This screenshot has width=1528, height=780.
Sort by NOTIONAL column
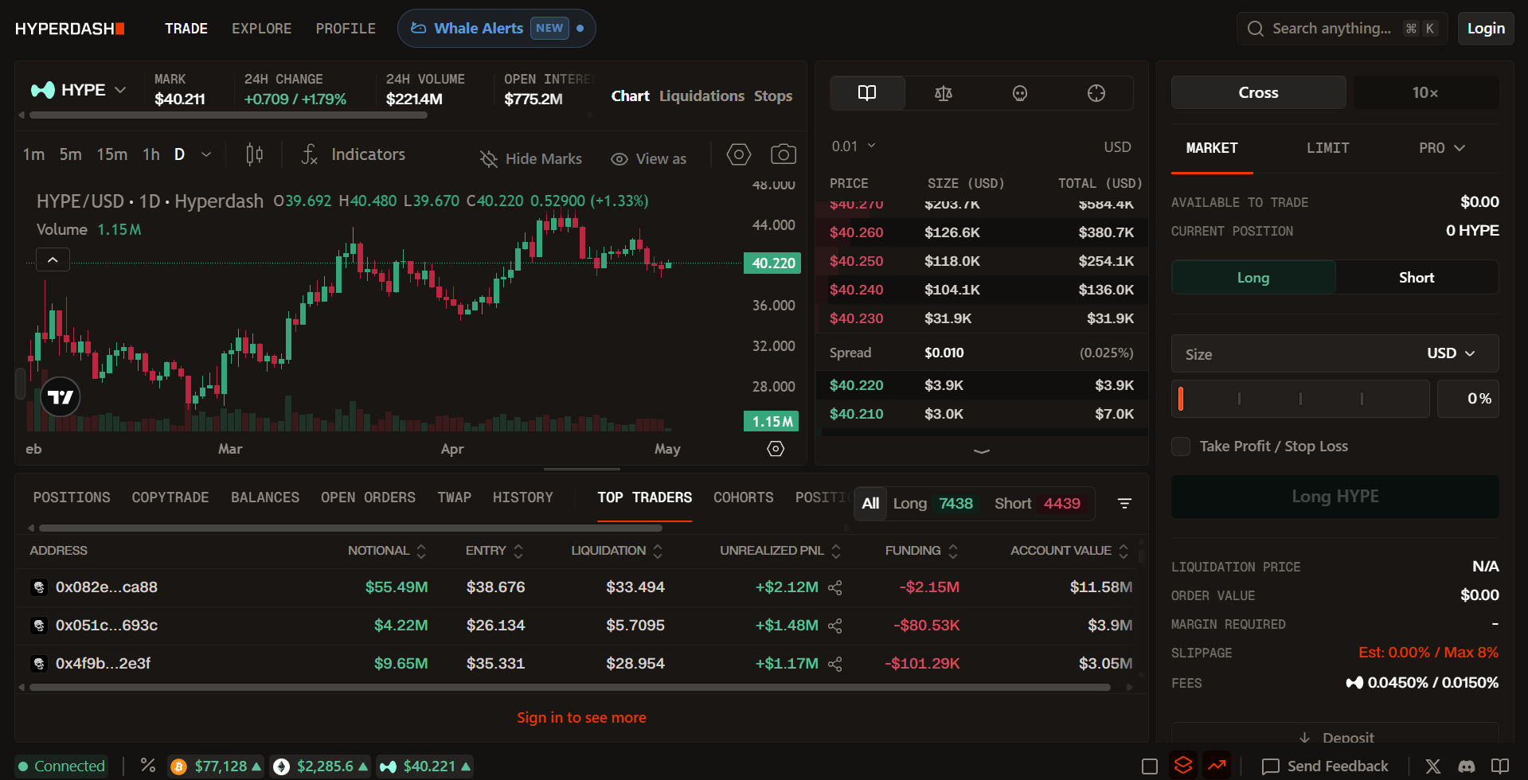coord(387,551)
